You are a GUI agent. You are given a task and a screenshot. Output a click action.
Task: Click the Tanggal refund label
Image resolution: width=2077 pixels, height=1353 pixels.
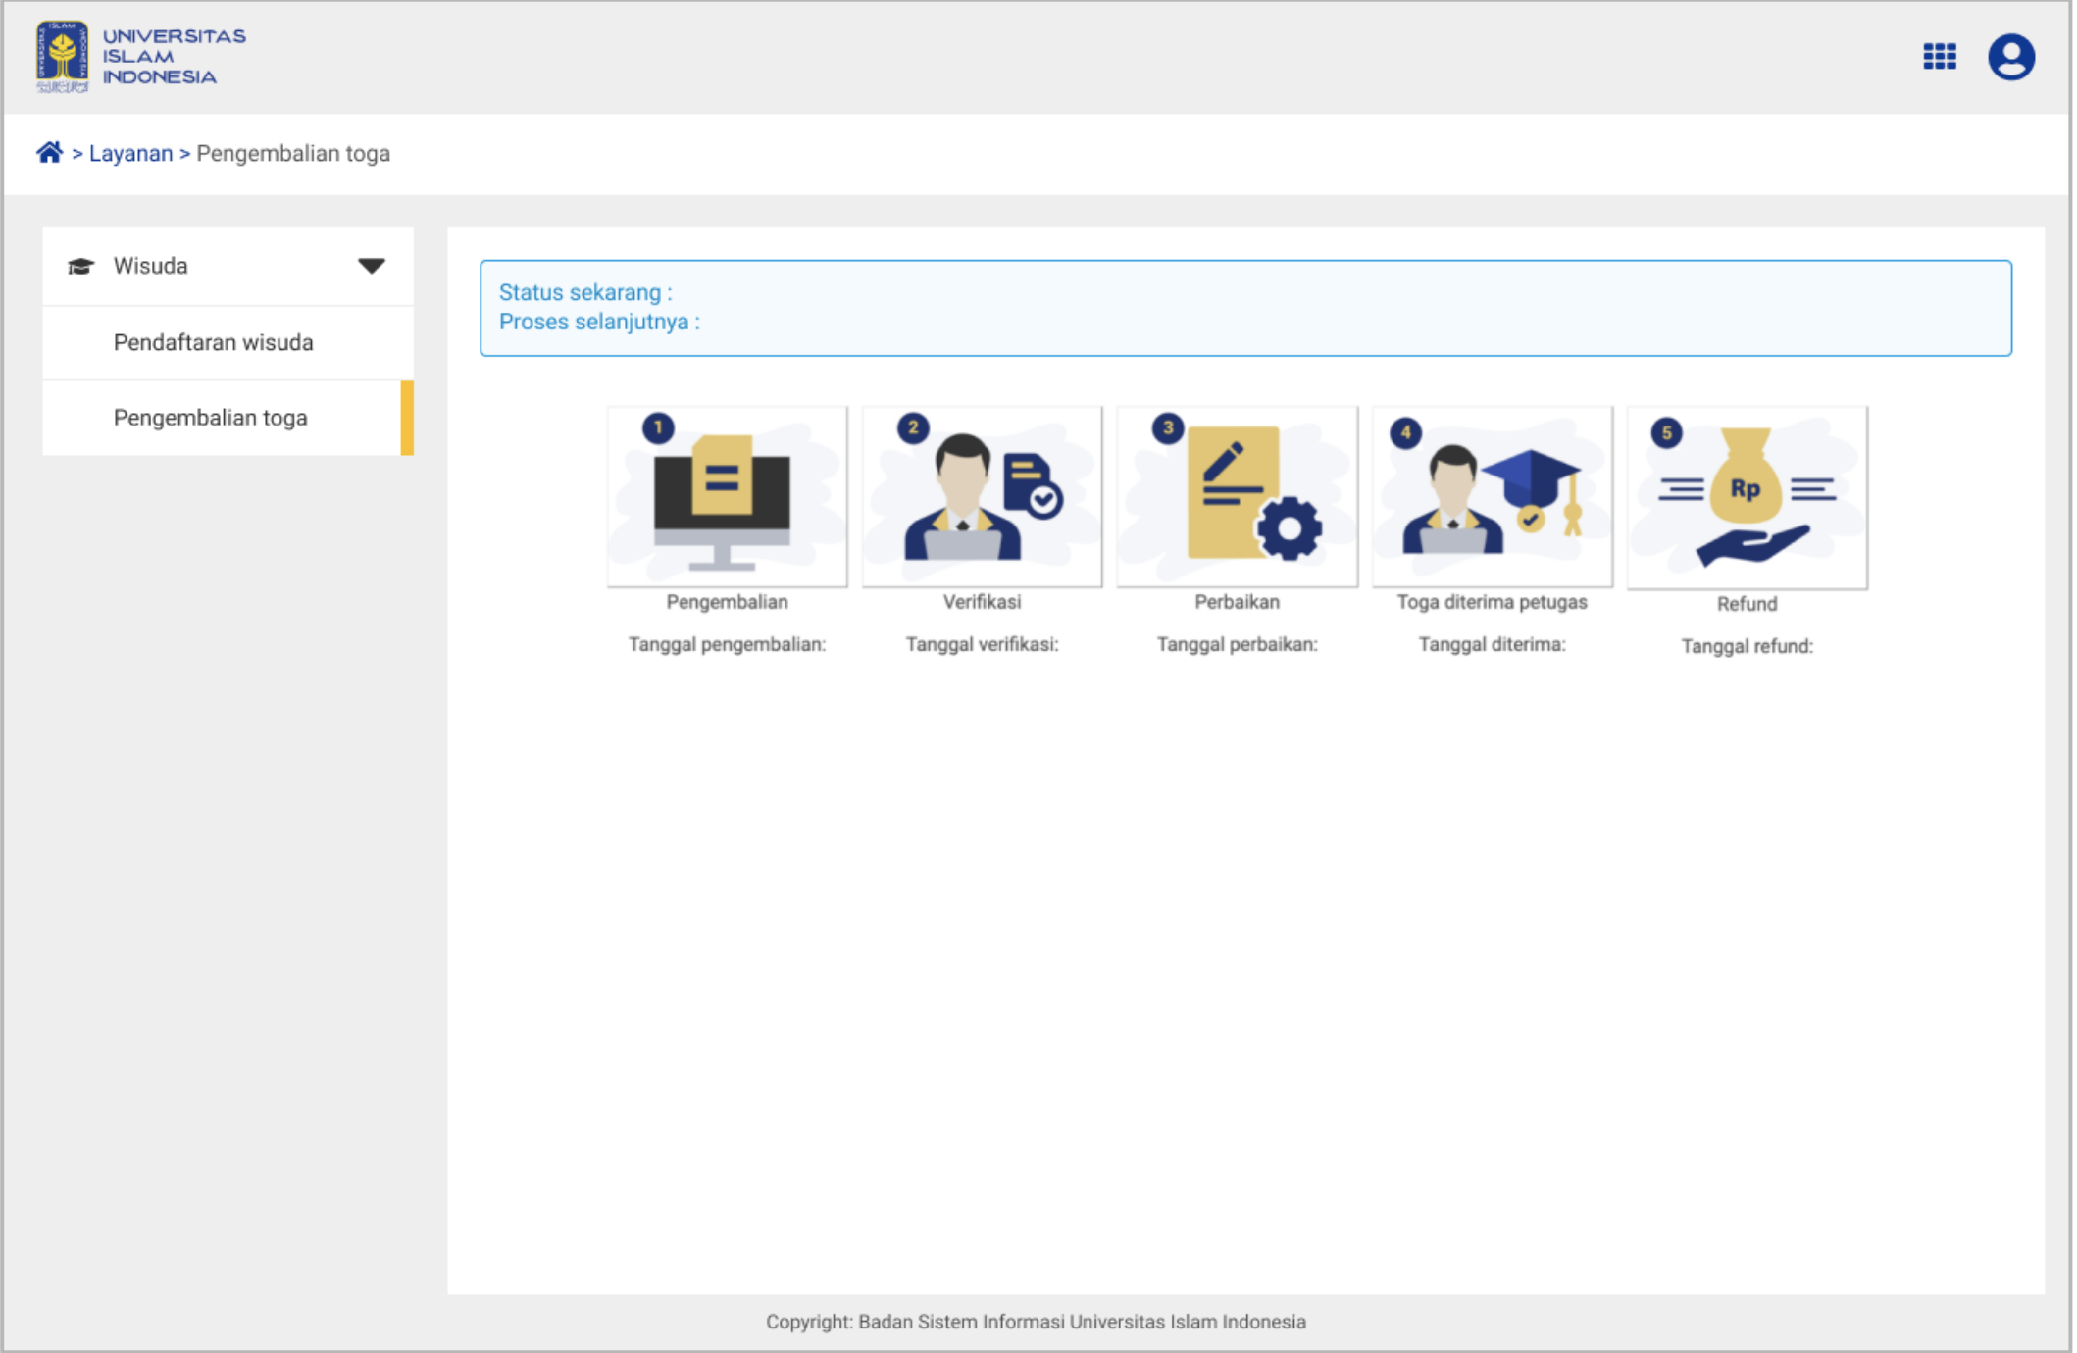(x=1747, y=646)
